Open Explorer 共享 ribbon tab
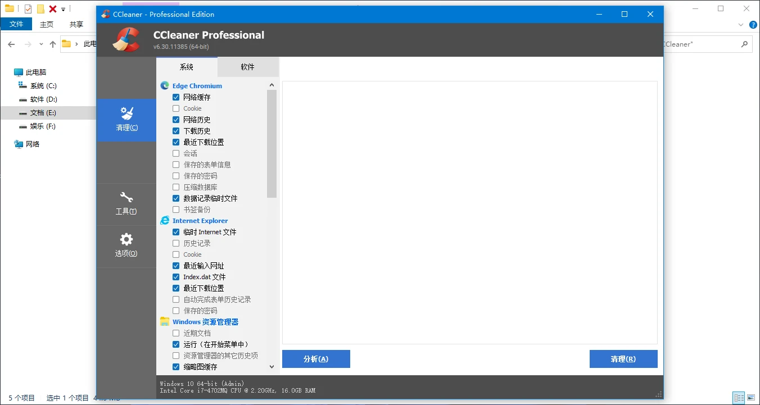The width and height of the screenshot is (760, 405). click(76, 24)
